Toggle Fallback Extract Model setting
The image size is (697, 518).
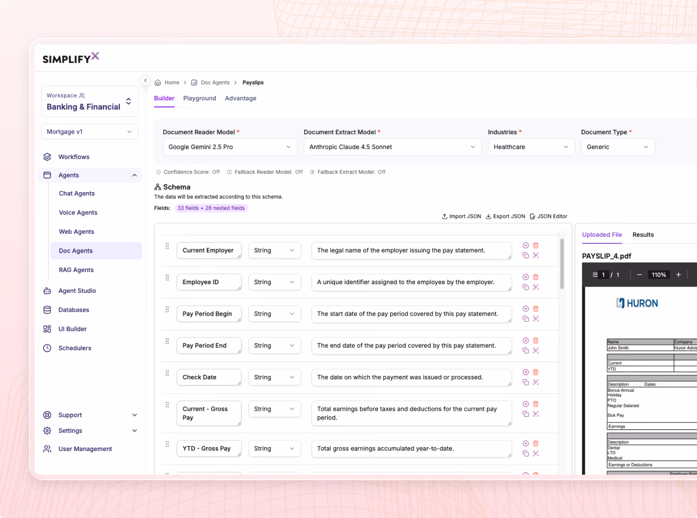pos(348,172)
